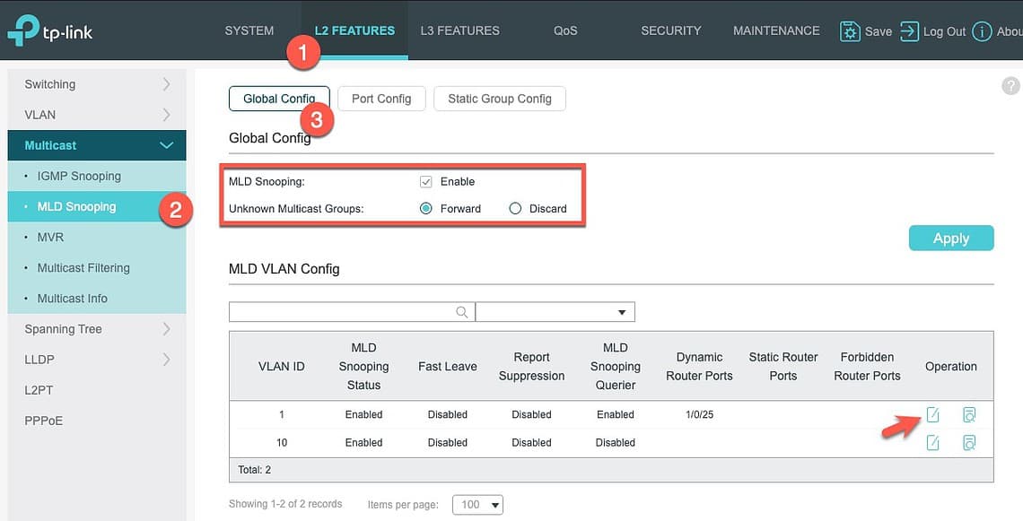The image size is (1023, 521).
Task: Open detail view for VLAN 10
Action: tap(970, 442)
